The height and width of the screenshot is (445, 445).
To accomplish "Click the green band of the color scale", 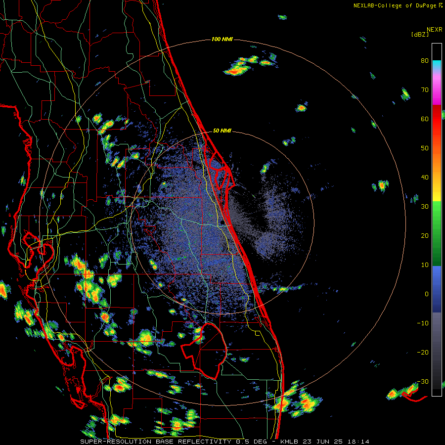I will (x=437, y=233).
